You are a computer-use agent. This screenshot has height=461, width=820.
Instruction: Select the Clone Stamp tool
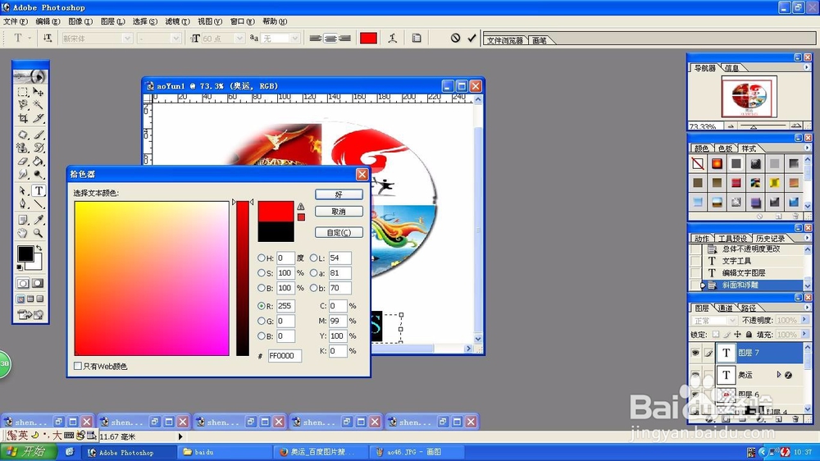pyautogui.click(x=22, y=148)
